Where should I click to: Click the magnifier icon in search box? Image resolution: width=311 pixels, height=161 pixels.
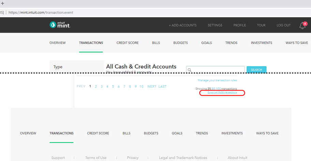click(190, 70)
